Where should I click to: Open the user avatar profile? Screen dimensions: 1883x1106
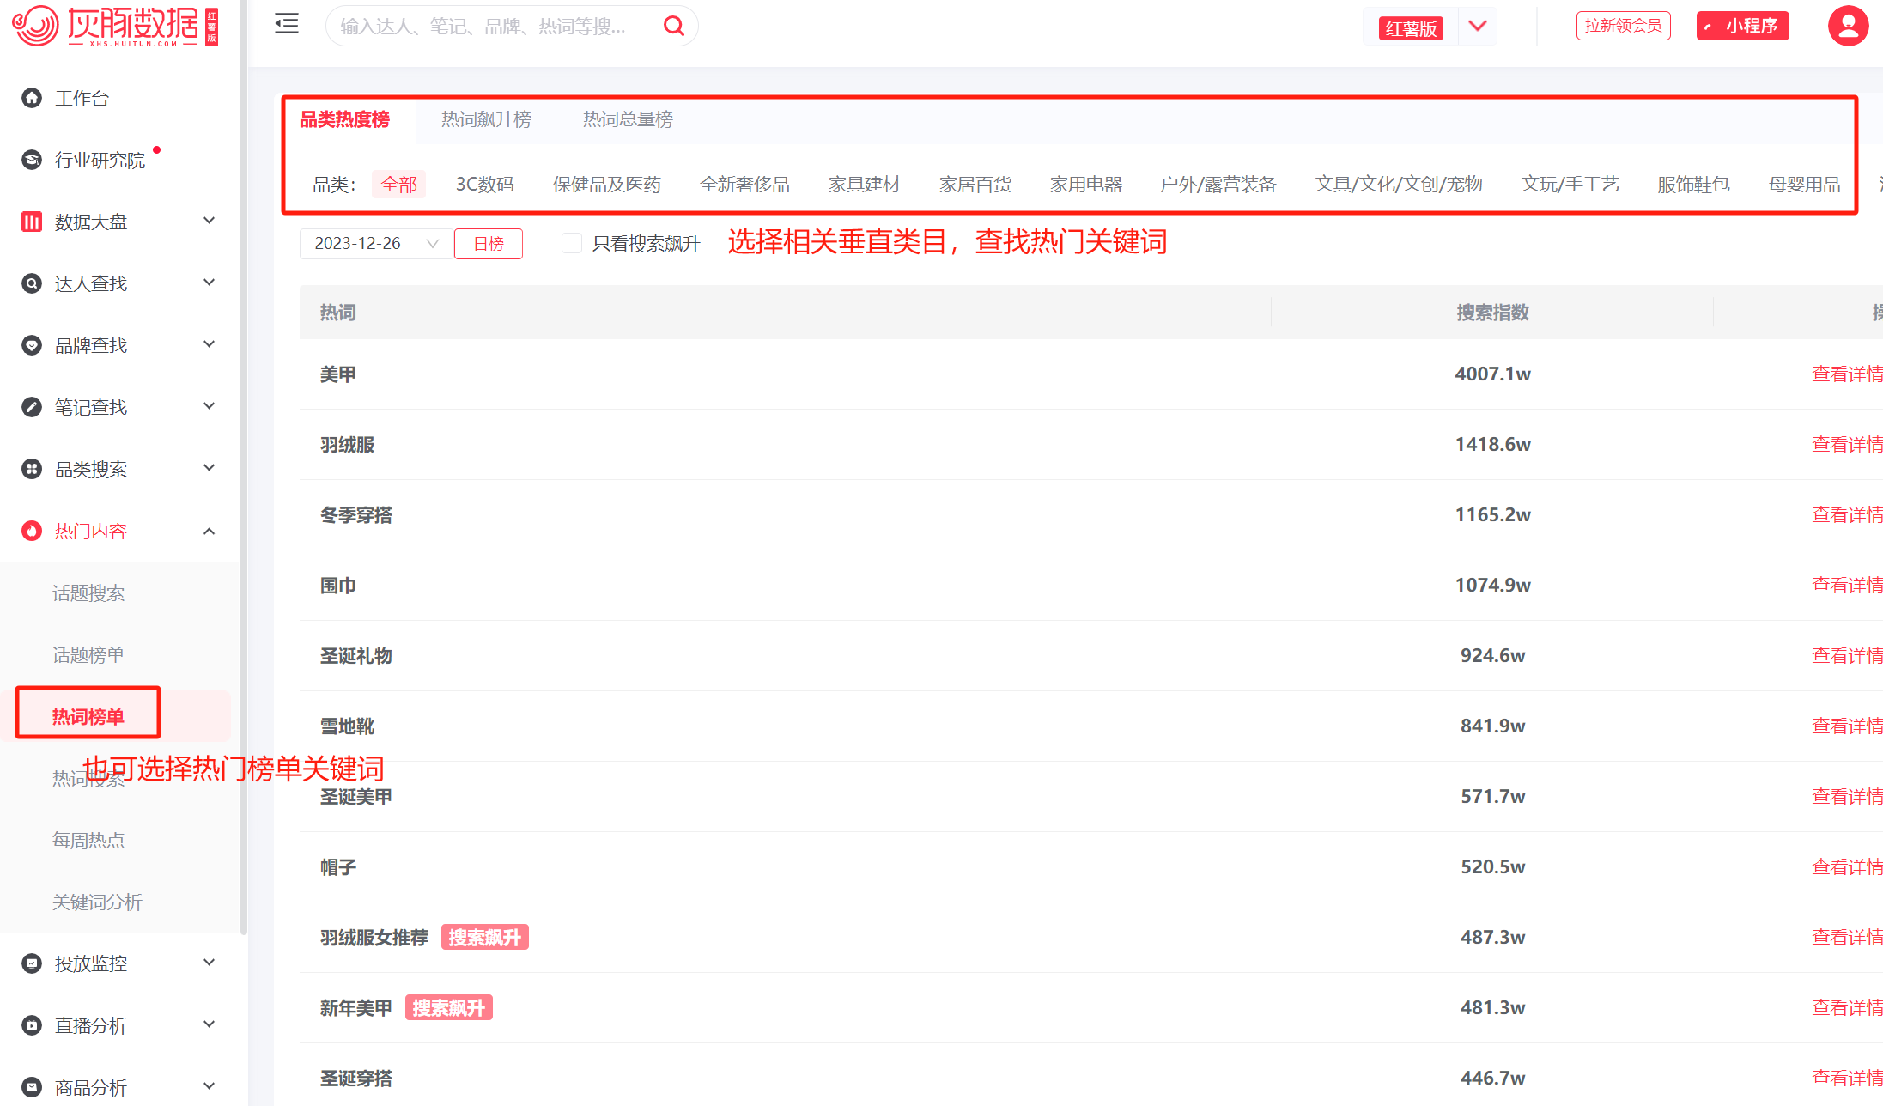1848,26
